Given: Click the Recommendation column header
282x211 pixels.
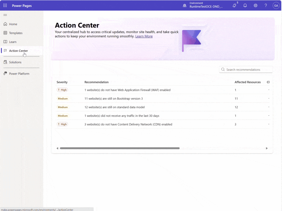Looking at the screenshot, I should [97, 82].
